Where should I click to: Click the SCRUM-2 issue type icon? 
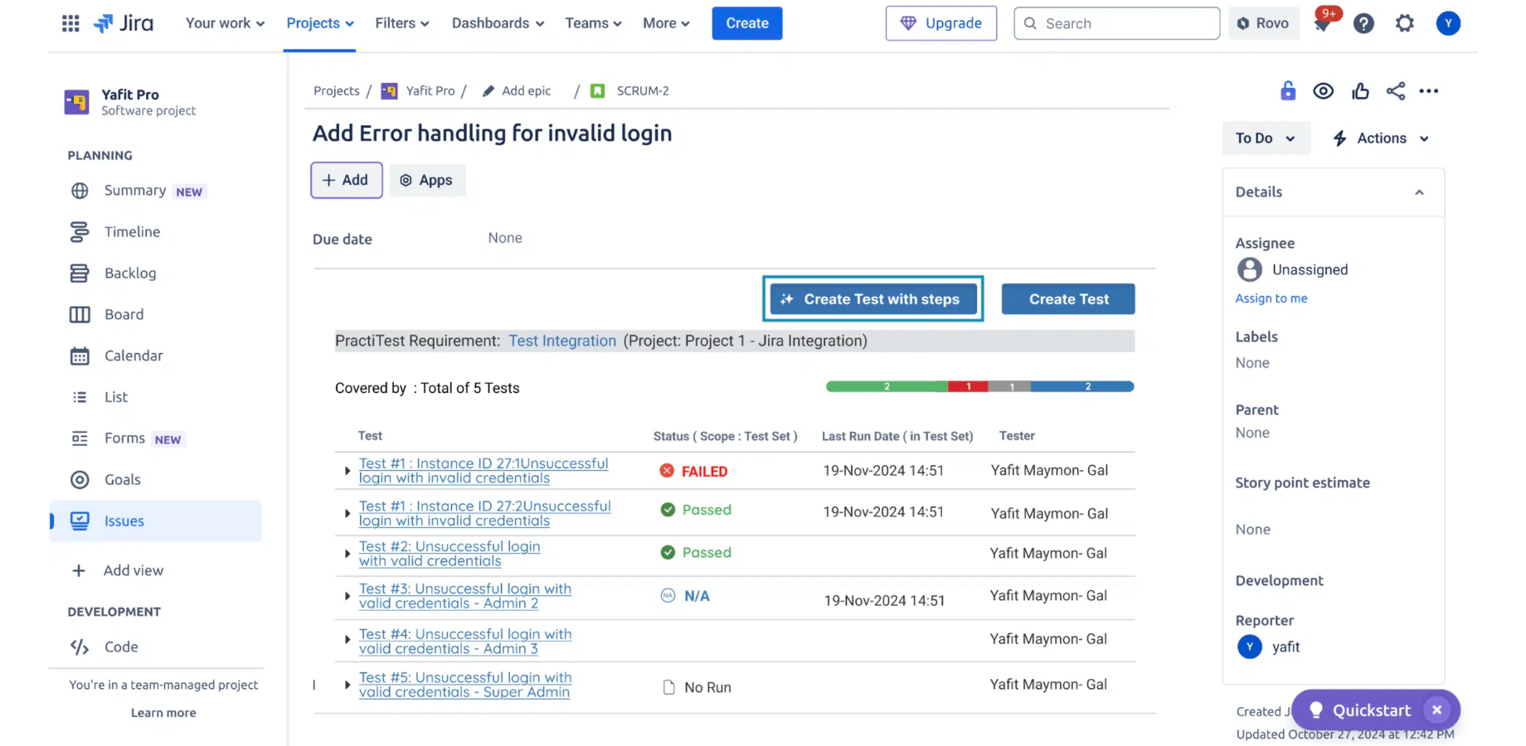(597, 91)
